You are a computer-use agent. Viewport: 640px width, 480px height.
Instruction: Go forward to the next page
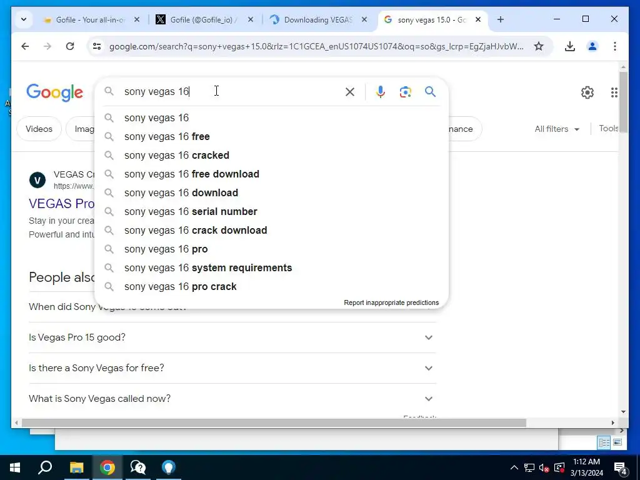coord(47,46)
